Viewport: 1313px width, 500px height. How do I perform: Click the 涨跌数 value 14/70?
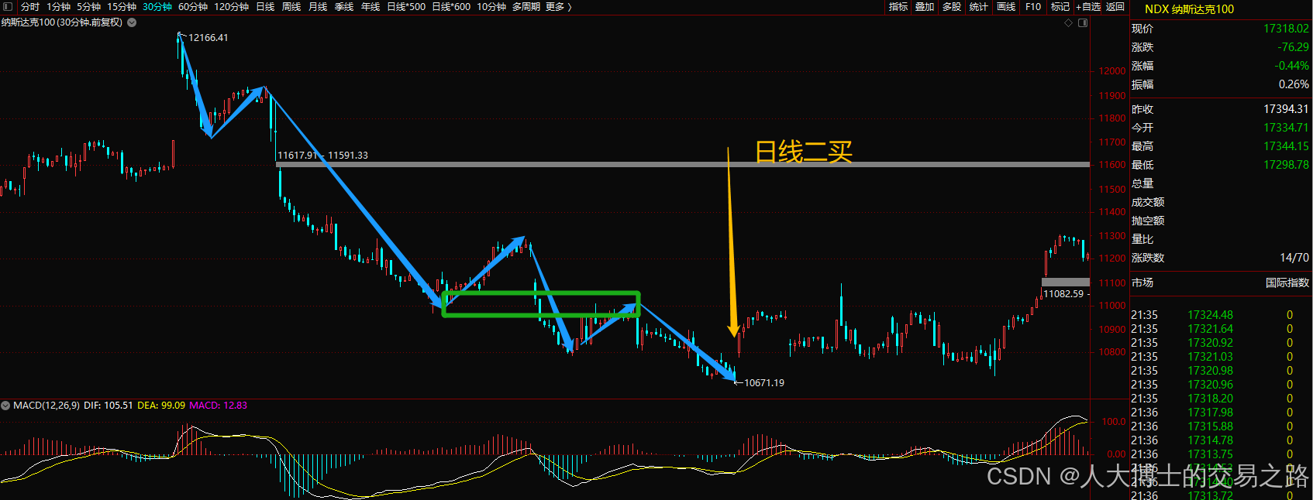1294,258
